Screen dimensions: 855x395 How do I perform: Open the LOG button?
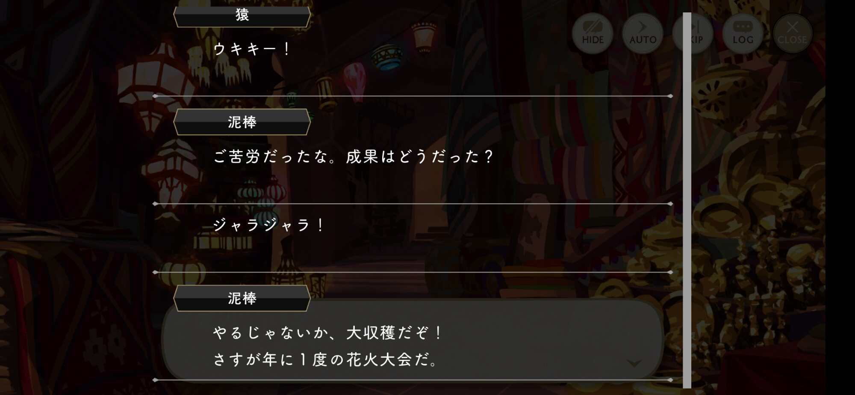(743, 33)
